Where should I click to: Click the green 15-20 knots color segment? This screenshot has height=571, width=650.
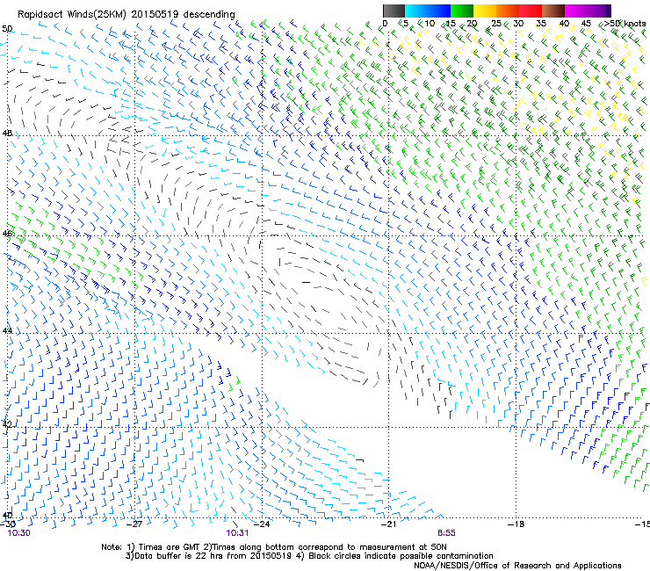coord(462,11)
